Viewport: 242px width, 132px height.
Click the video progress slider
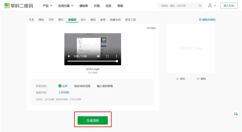[x=93, y=61]
